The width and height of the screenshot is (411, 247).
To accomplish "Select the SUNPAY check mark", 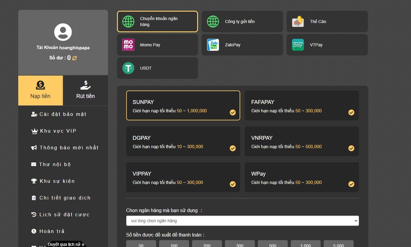I will (x=233, y=112).
